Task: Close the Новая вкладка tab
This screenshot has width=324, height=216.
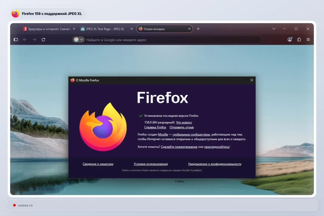Action: click(189, 29)
